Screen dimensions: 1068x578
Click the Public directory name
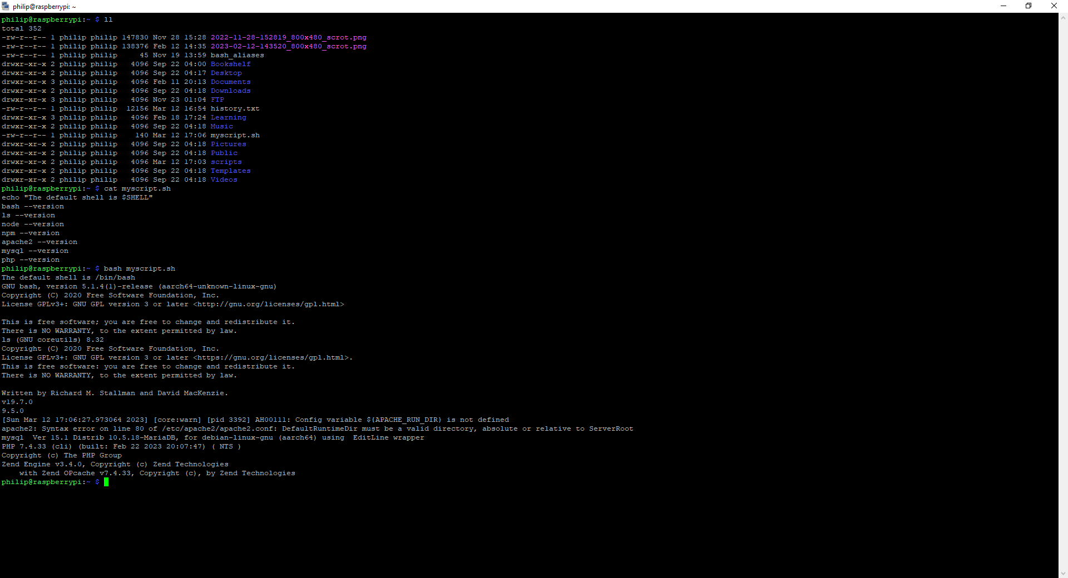click(224, 153)
